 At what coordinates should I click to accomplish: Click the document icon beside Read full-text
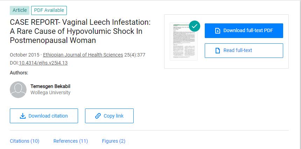pos(217,51)
